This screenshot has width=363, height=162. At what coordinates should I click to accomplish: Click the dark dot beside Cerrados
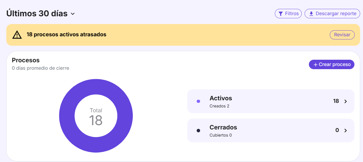pos(198,131)
